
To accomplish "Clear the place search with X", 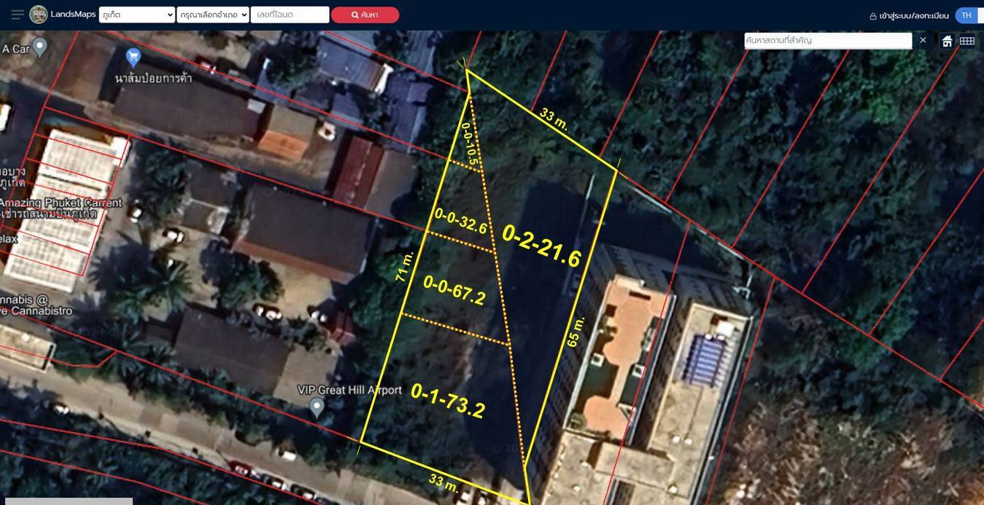I will [923, 40].
